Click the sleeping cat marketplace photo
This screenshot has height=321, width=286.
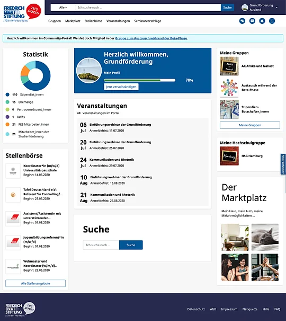tap(265, 237)
